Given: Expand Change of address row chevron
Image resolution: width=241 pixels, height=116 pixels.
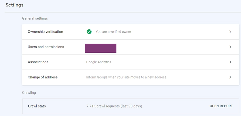Looking at the screenshot, I should point(230,77).
